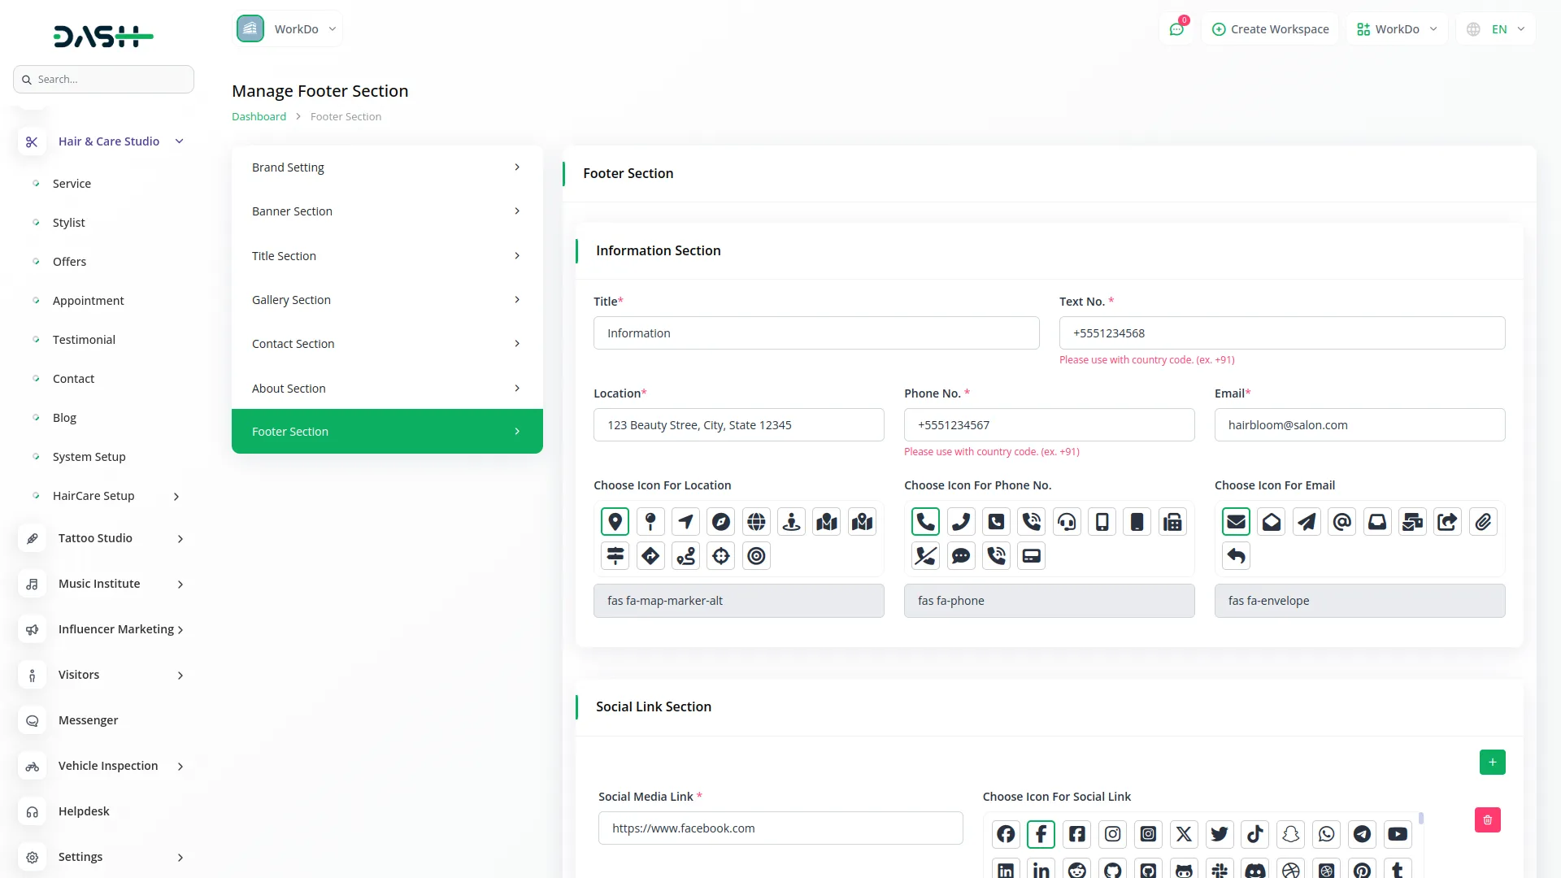Viewport: 1561px width, 878px height.
Task: Select the Instagram social link icon
Action: [1112, 834]
